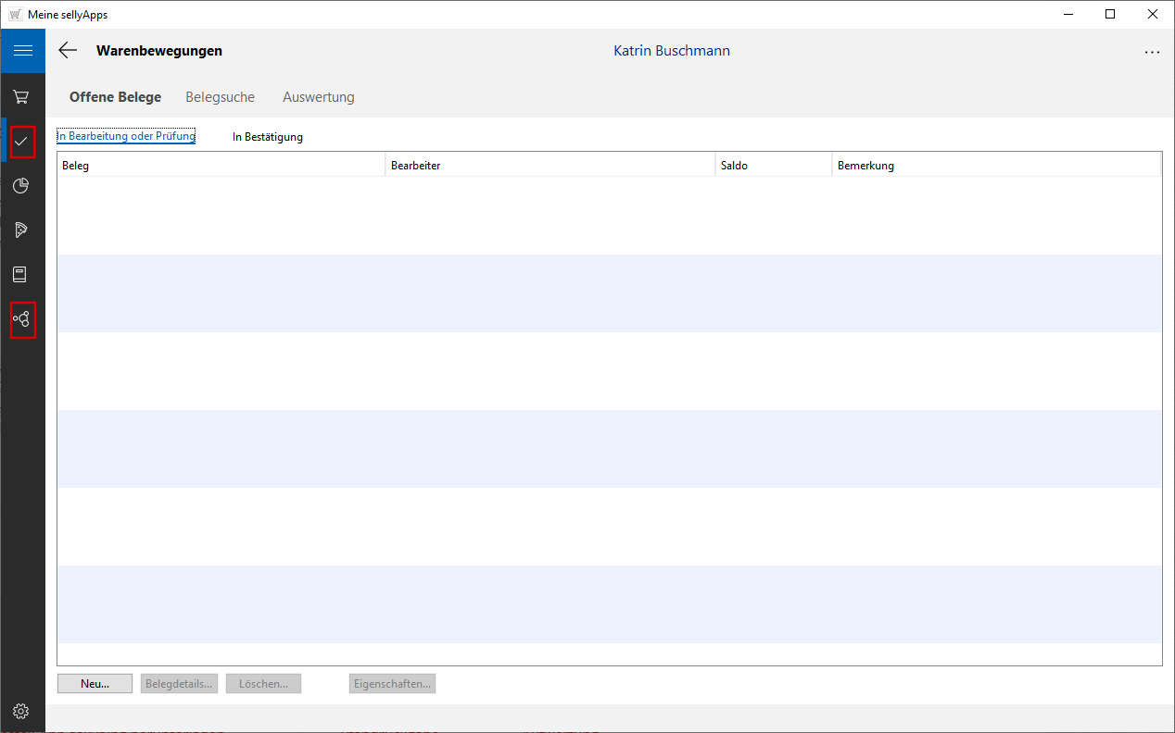Select the checkmark icon in sidebar
Viewport: 1175px width, 733px height.
tap(22, 142)
